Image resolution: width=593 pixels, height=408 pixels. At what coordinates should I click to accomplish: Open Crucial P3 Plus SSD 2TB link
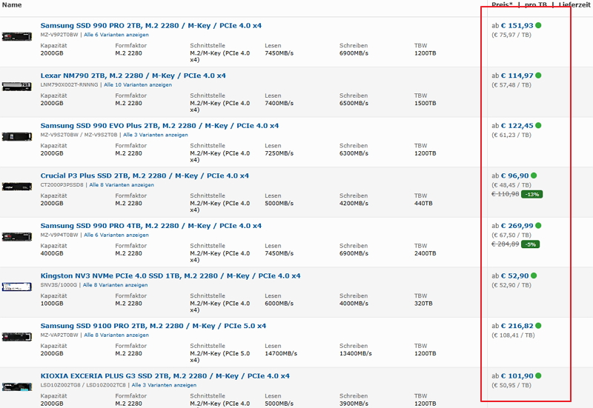pyautogui.click(x=145, y=175)
